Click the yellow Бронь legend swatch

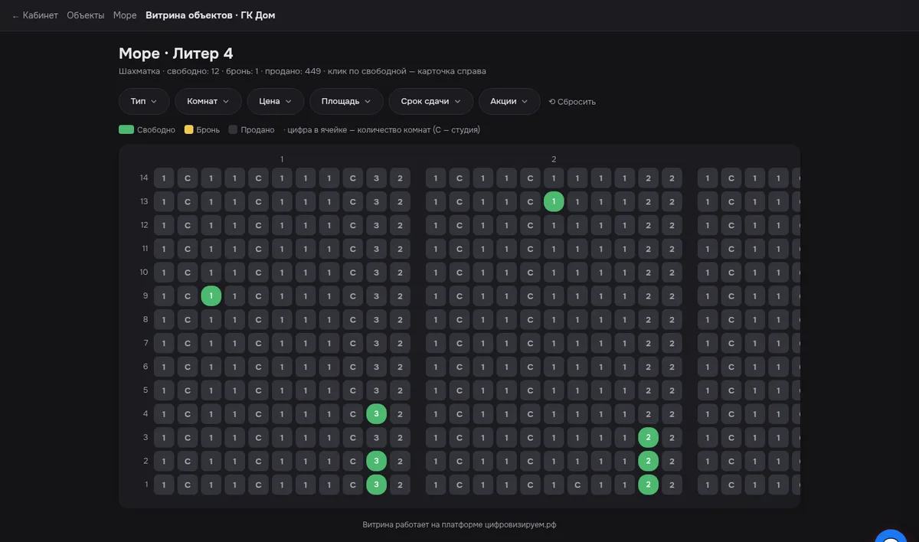click(188, 129)
